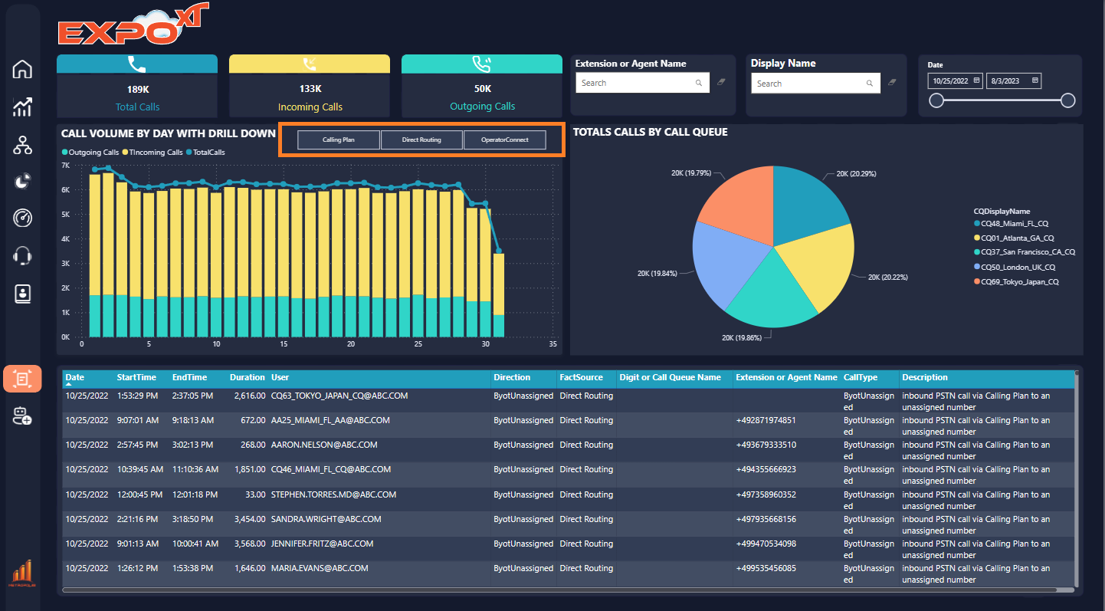Click the dark blue 20.29% pie slice
1105x611 pixels.
tap(805, 203)
